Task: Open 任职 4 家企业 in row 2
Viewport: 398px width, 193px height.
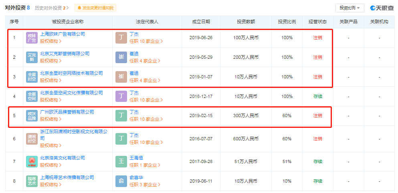Action: point(145,61)
